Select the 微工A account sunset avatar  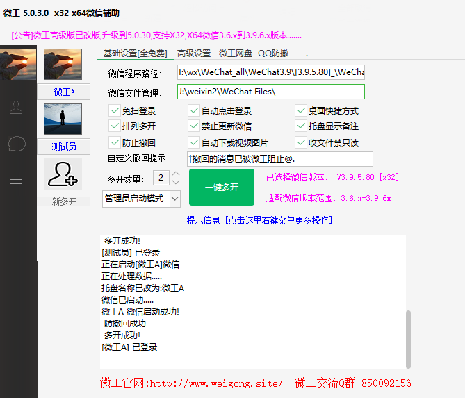pyautogui.click(x=63, y=65)
